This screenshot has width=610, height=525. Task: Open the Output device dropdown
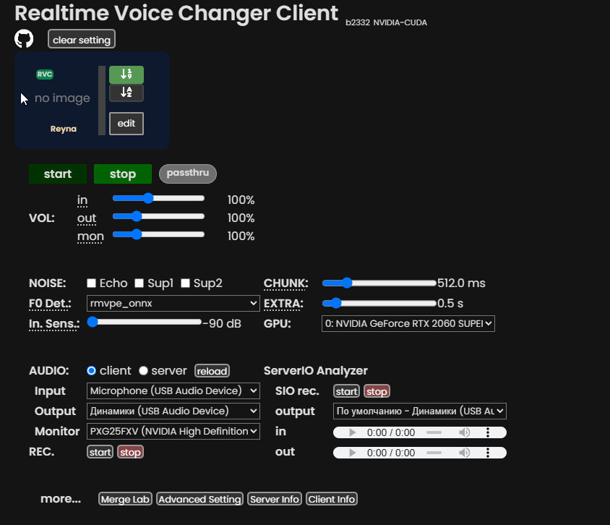(x=173, y=411)
